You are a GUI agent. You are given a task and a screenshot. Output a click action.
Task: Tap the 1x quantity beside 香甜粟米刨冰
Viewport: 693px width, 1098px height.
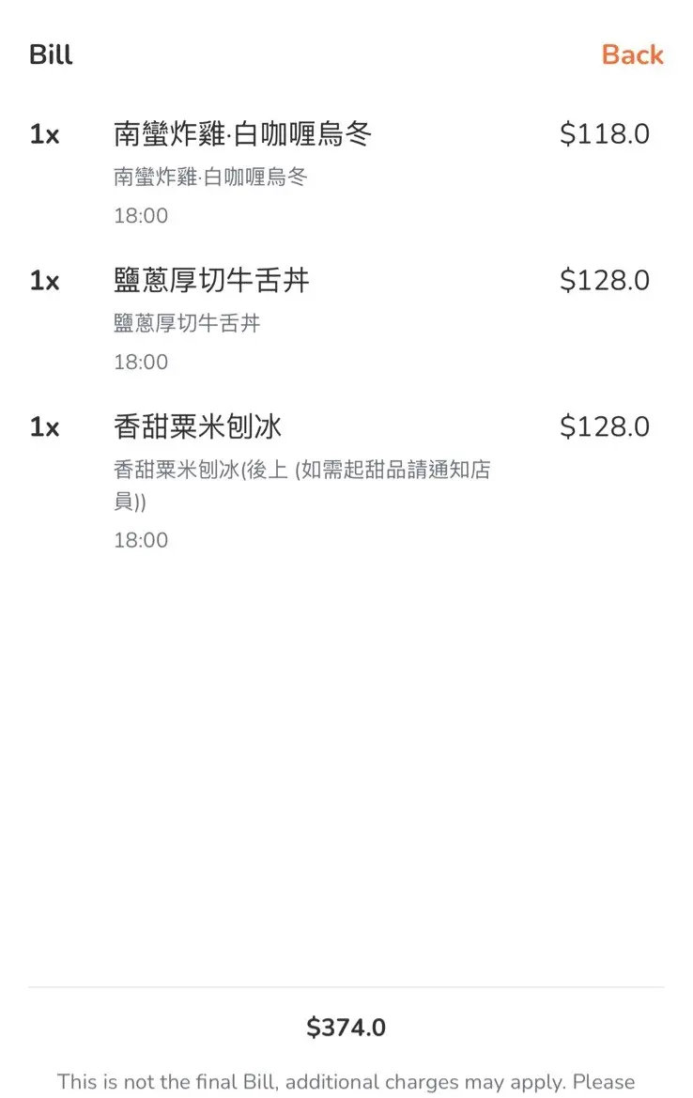44,428
